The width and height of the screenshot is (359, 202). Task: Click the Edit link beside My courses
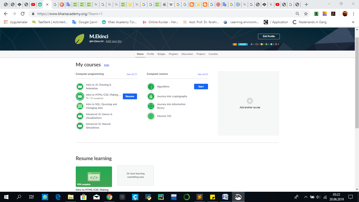[x=107, y=65]
